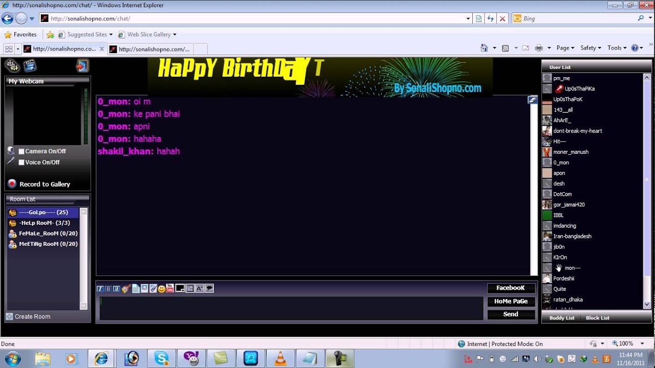This screenshot has width=655, height=368.
Task: Click the Send button
Action: pyautogui.click(x=511, y=314)
